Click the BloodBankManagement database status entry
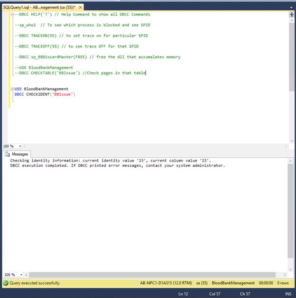This screenshot has height=298, width=296. (233, 283)
